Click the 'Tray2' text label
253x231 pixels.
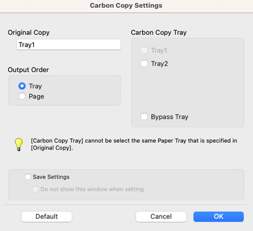159,64
